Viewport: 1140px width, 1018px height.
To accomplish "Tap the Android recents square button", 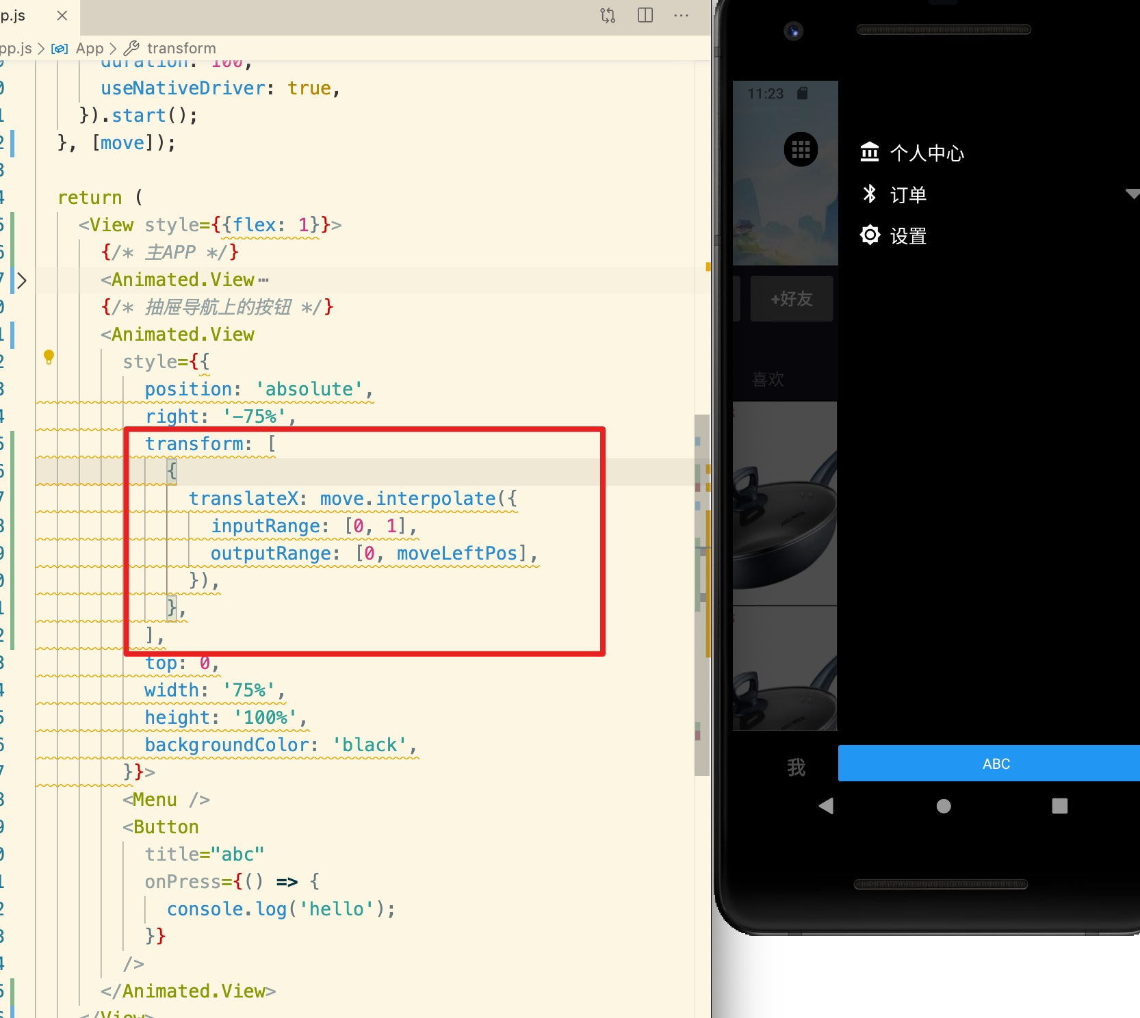I will 1060,806.
